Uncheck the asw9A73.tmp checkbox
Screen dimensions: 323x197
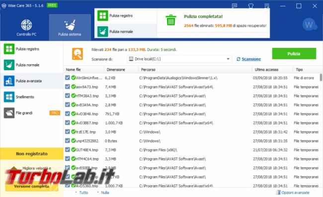click(68, 87)
